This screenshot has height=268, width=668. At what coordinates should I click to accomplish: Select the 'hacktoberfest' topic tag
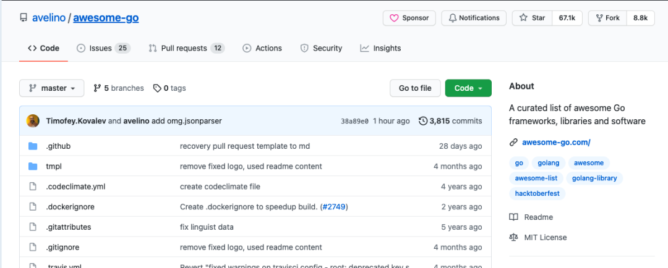coord(537,193)
